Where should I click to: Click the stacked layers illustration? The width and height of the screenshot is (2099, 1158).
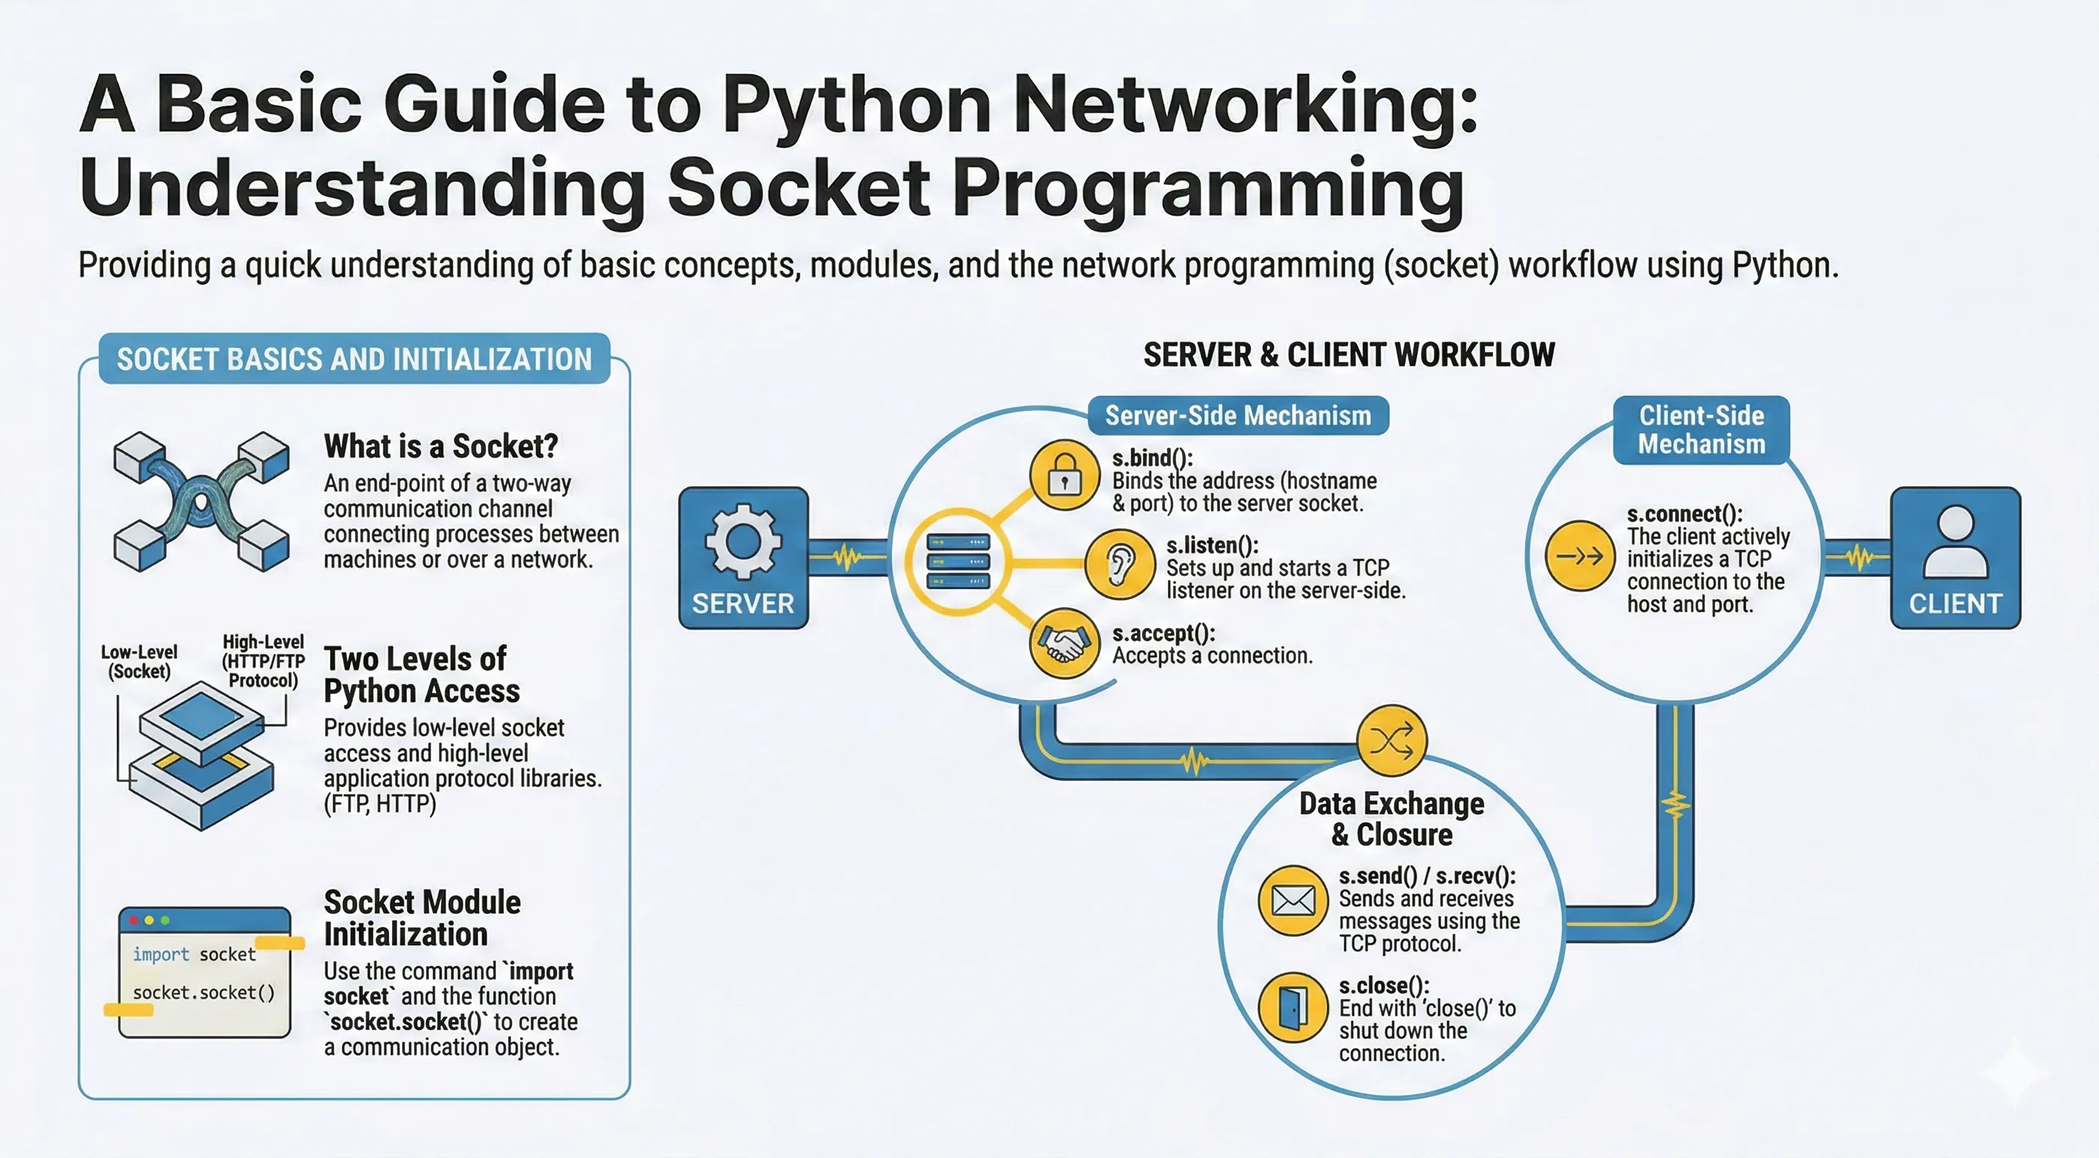pyautogui.click(x=202, y=755)
